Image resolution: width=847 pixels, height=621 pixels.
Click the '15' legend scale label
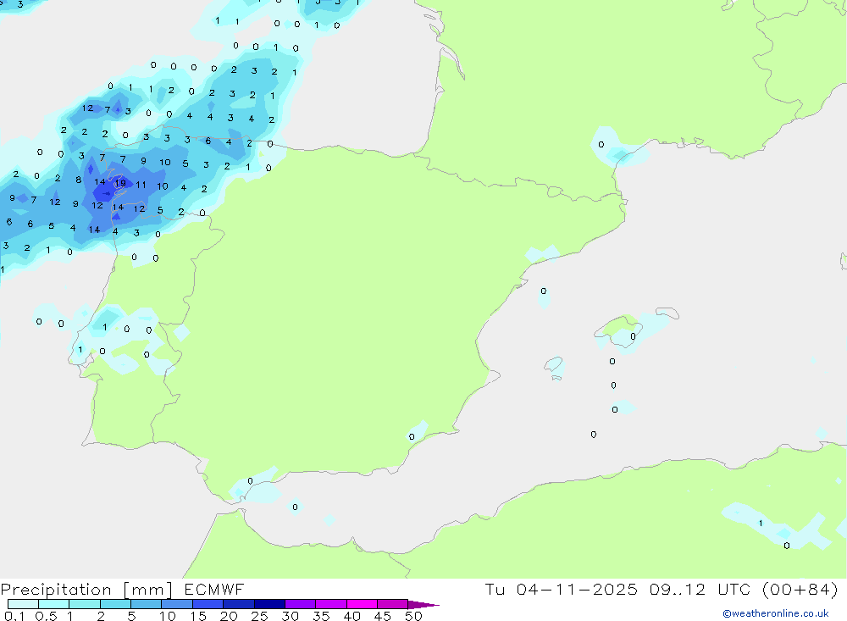pos(197,616)
